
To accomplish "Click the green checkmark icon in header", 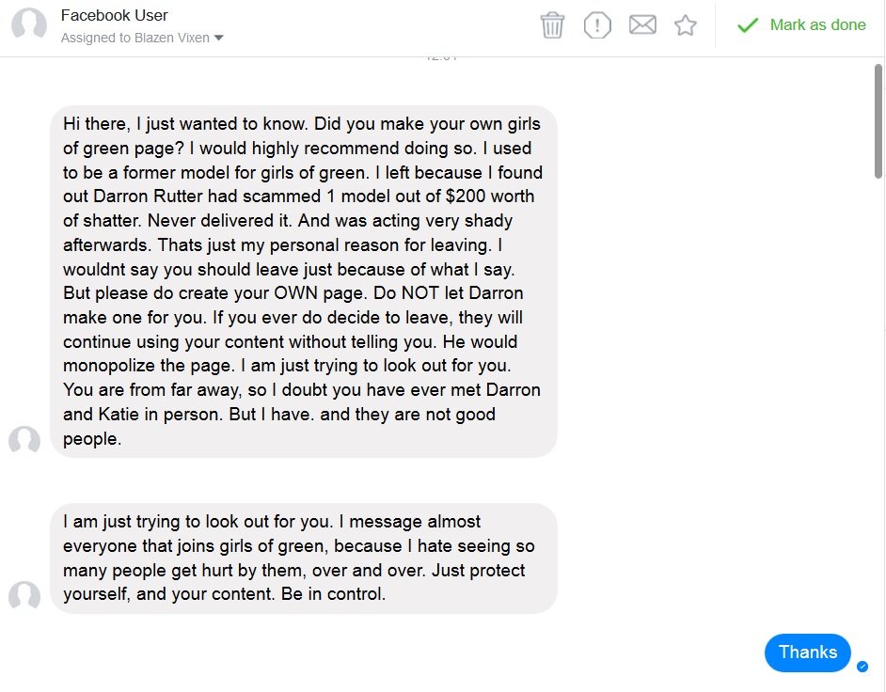I will [748, 25].
